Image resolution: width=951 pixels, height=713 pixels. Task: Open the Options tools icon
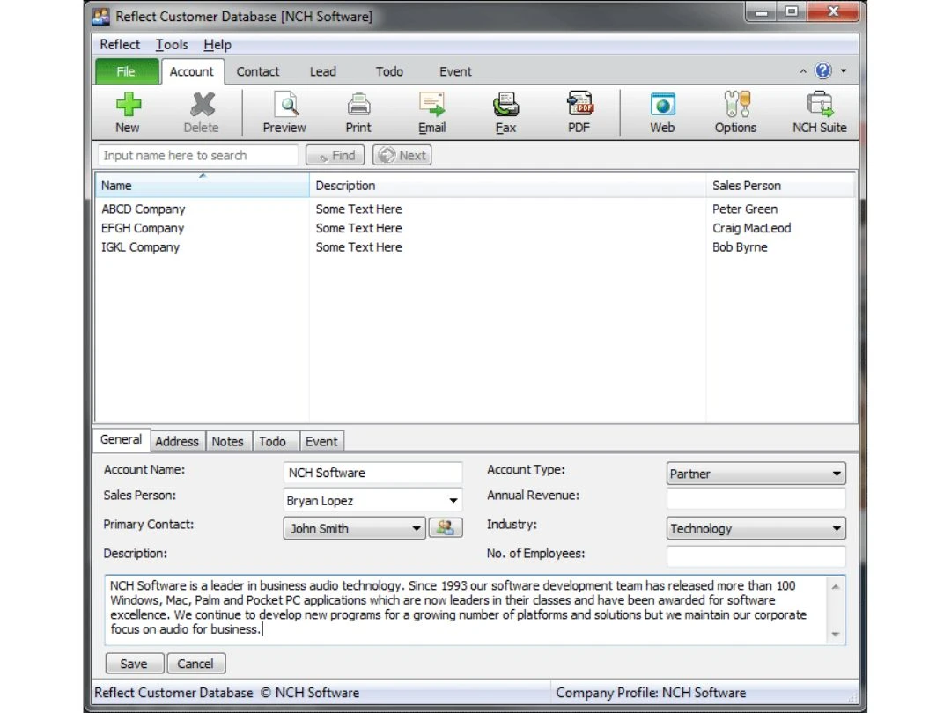click(x=737, y=104)
